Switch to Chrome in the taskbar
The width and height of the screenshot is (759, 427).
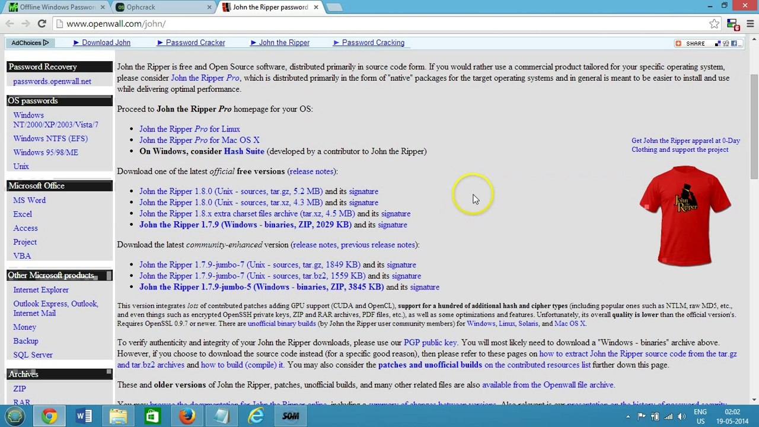[49, 416]
